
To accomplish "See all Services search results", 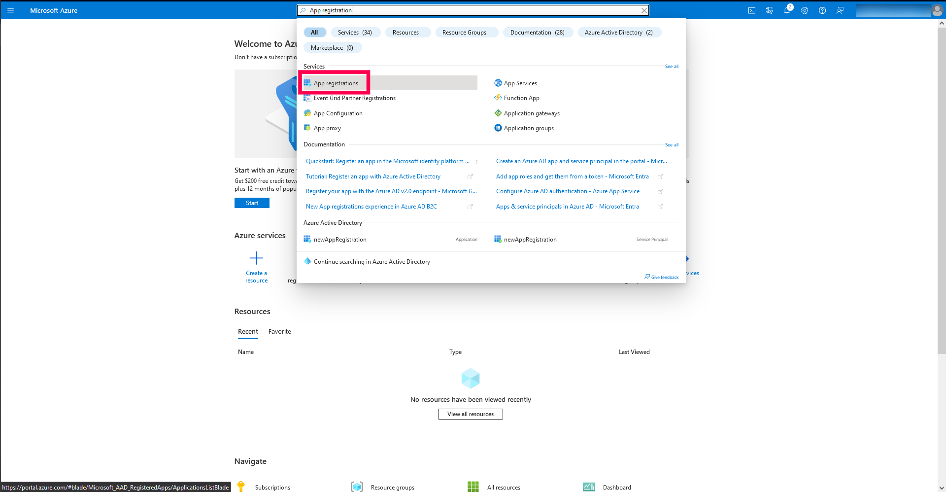I will pos(671,66).
